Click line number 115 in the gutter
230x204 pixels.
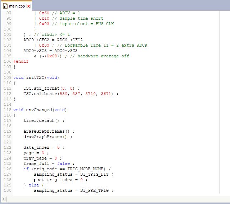(8, 110)
